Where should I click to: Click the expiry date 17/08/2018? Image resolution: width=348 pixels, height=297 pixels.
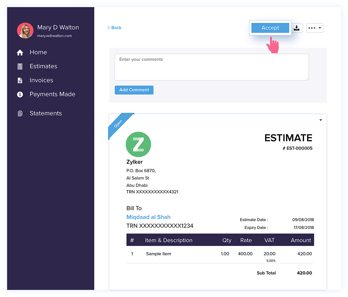click(x=304, y=227)
